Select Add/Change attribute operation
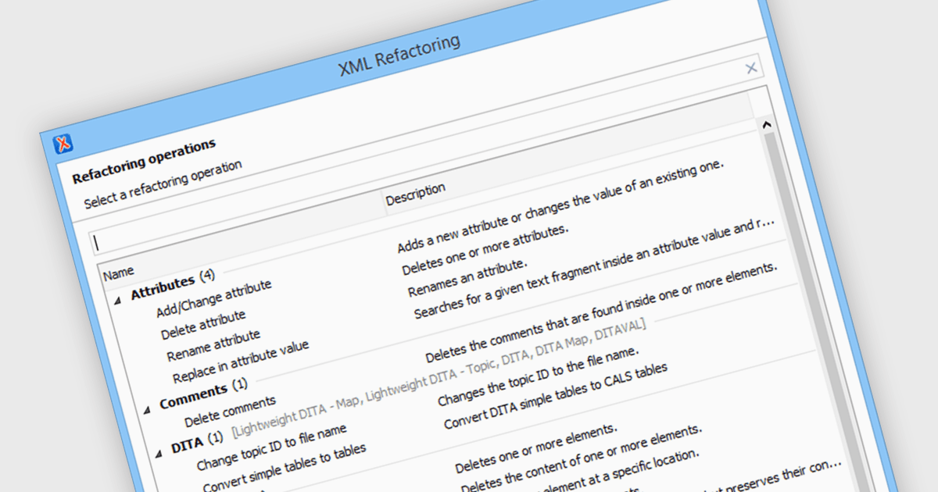The height and width of the screenshot is (492, 938). (x=213, y=298)
